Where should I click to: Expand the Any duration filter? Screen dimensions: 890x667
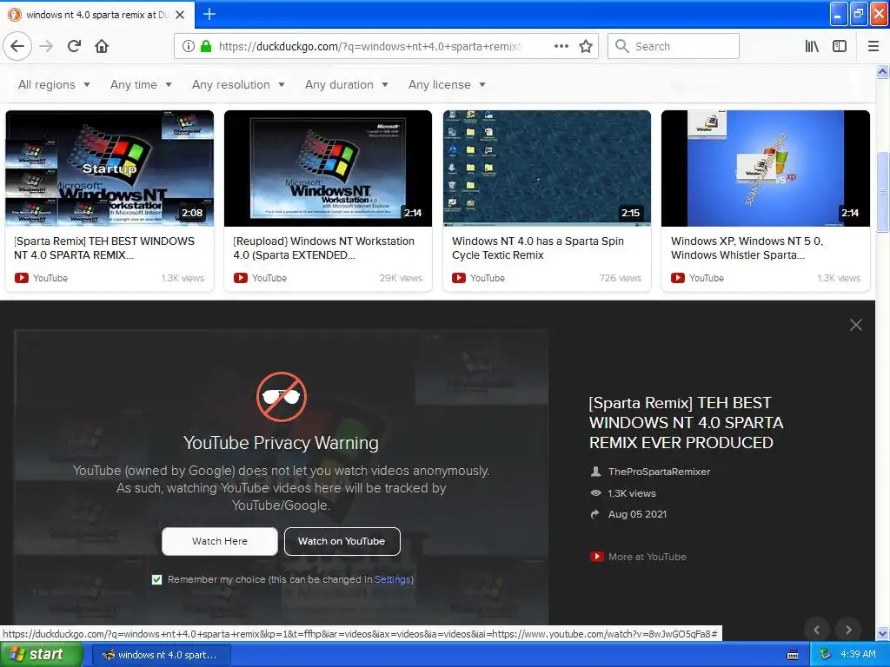346,84
